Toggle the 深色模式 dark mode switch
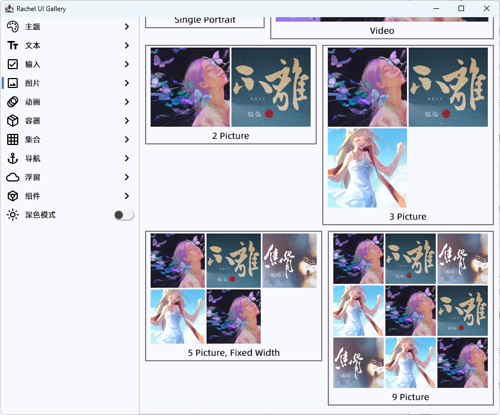The image size is (500, 415). coord(123,215)
